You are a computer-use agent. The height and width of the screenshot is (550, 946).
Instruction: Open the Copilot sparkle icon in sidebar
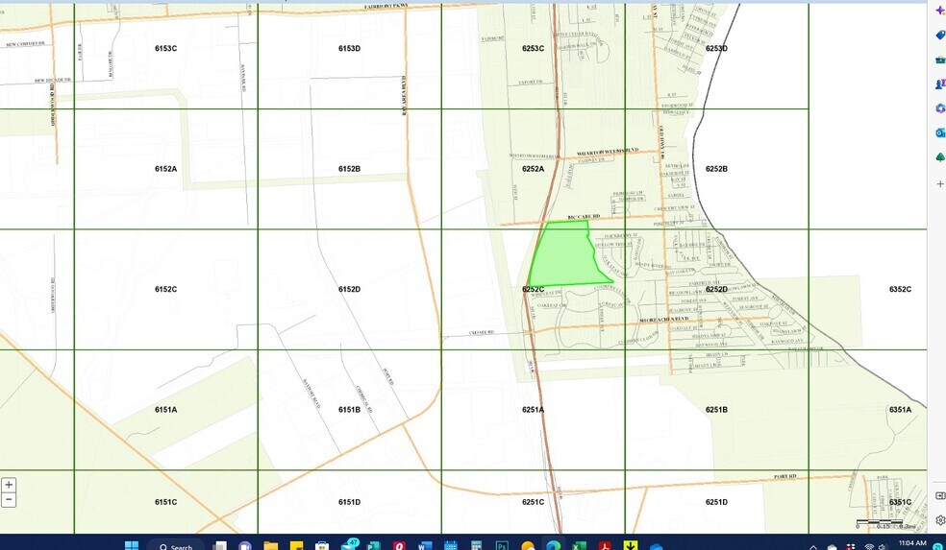tap(939, 10)
